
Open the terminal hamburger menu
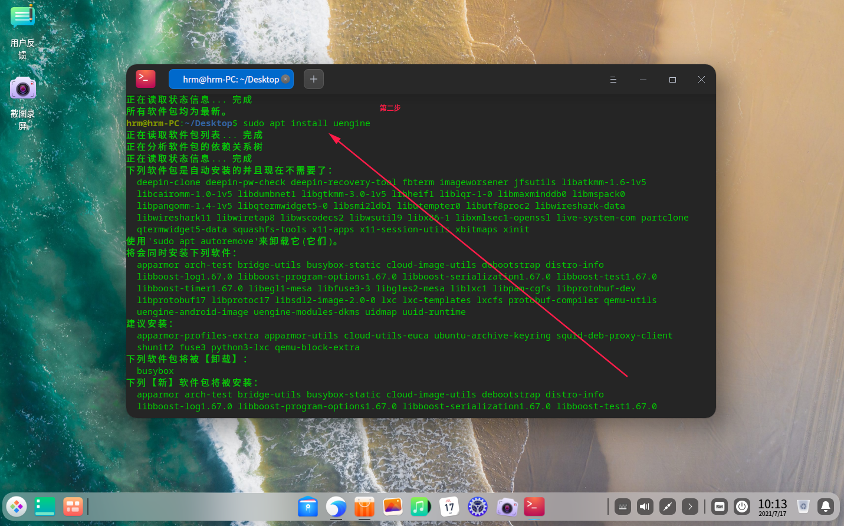coord(613,80)
